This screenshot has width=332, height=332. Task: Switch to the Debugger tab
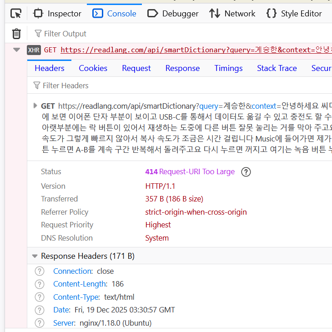tap(173, 14)
